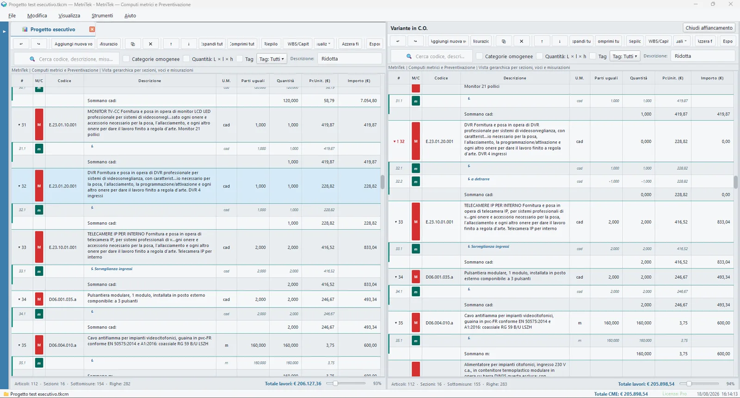
Task: Open the Aiuto menu
Action: (x=130, y=16)
